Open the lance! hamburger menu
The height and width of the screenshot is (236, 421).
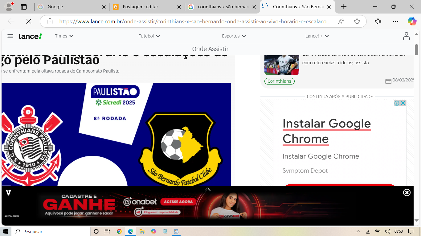click(10, 36)
